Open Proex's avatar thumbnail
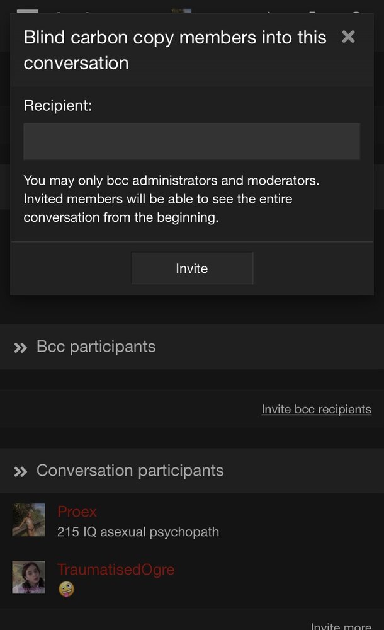Viewport: 384px width, 630px height. click(29, 520)
